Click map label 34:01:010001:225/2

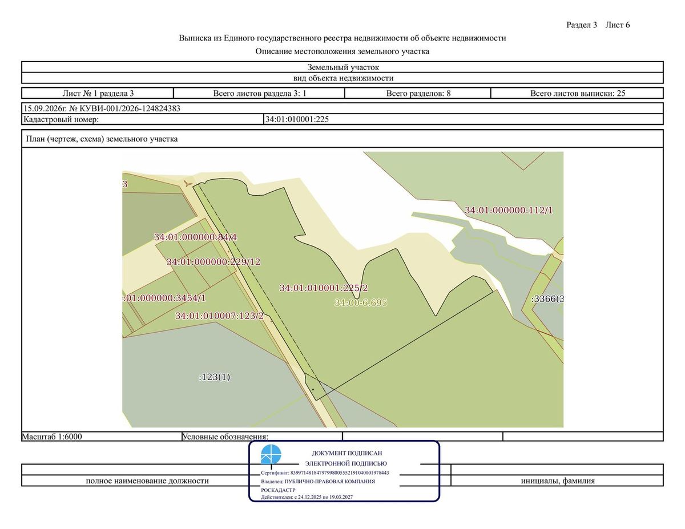324,288
